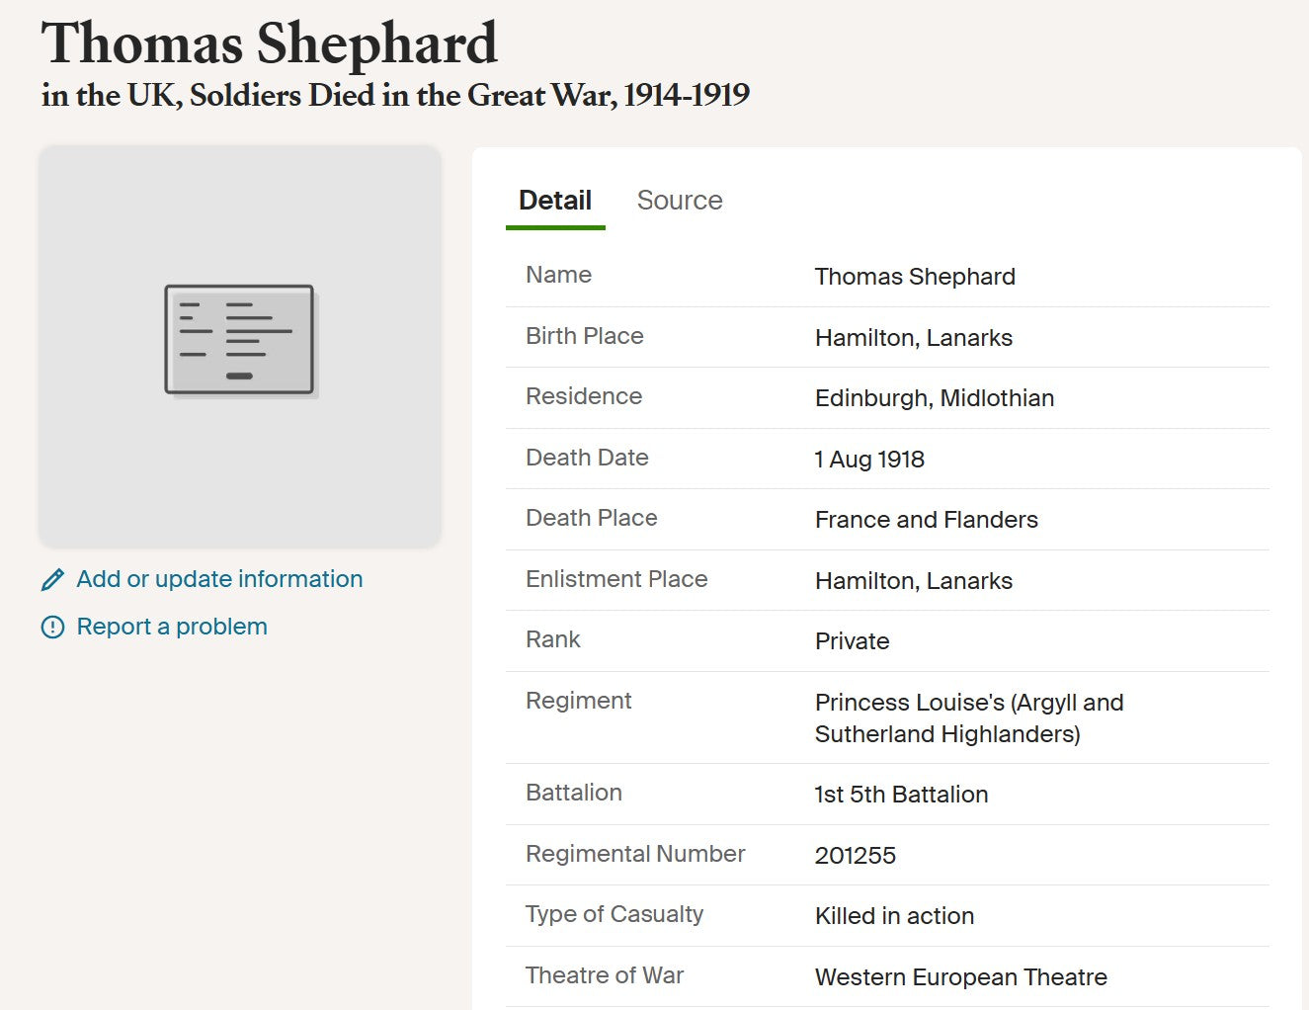The width and height of the screenshot is (1309, 1010).
Task: Click Hamilton, Lanarks birth place value
Action: pos(914,338)
